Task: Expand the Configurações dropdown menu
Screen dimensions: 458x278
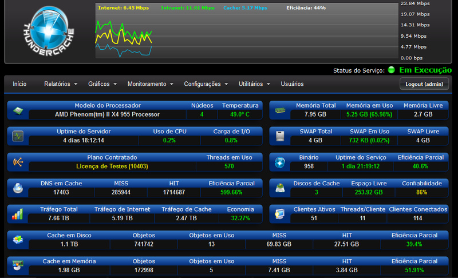Action: (x=206, y=84)
